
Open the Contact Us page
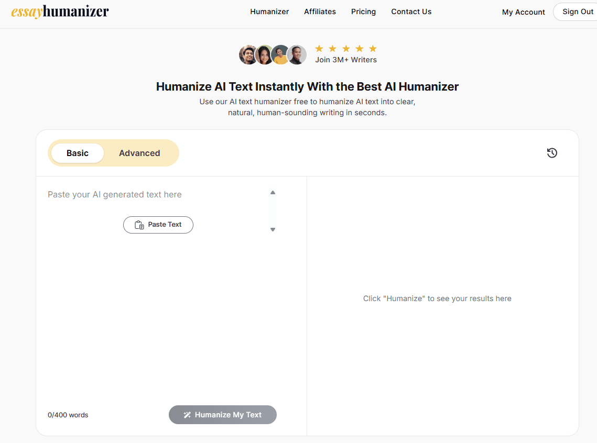(x=411, y=12)
